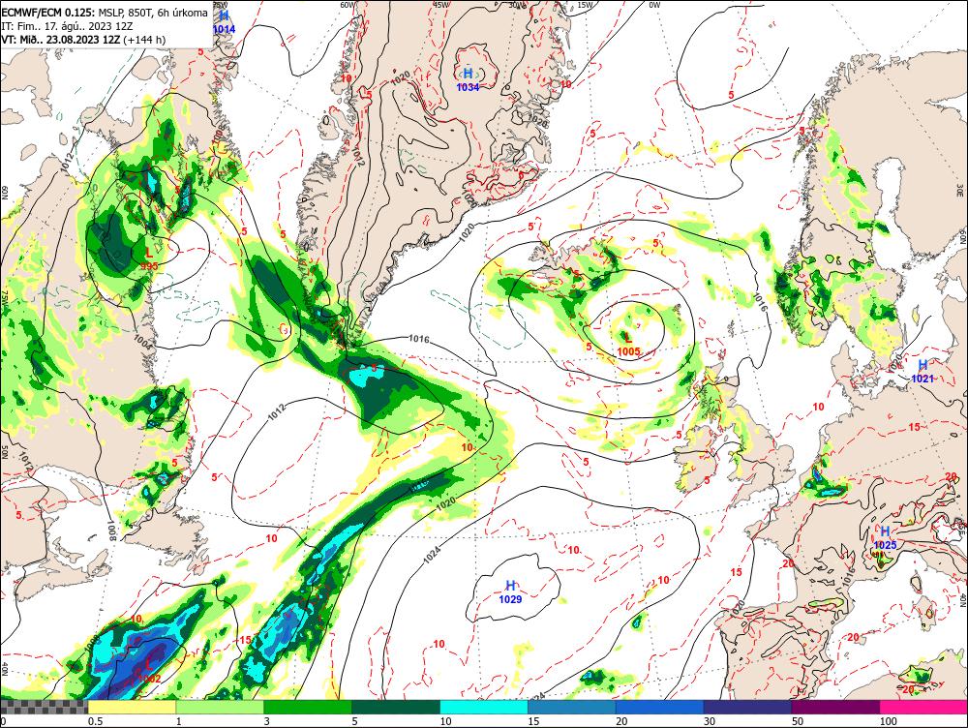Click the legend value '50'
968x728 pixels.
coord(798,721)
